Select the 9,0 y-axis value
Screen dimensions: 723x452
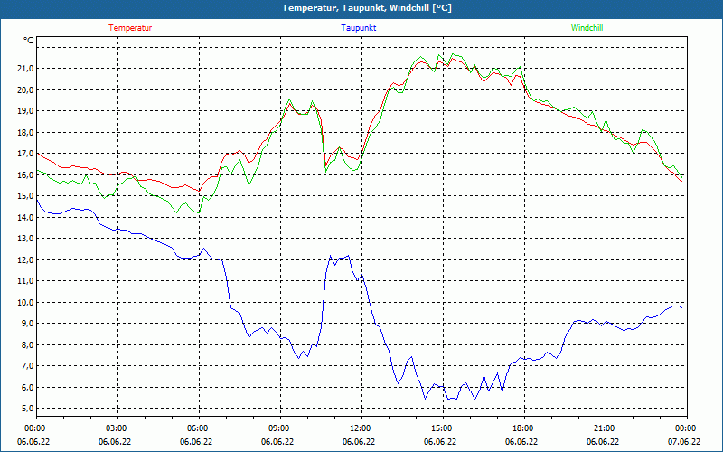pyautogui.click(x=28, y=324)
